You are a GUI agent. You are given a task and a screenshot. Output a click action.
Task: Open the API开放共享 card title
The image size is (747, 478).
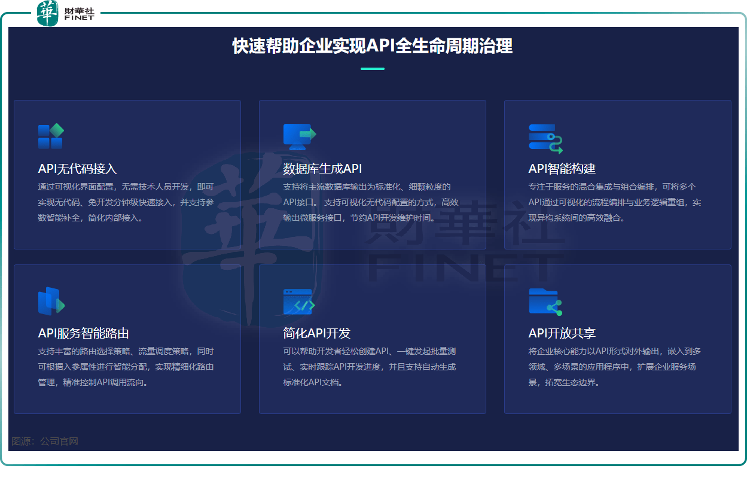coord(562,333)
